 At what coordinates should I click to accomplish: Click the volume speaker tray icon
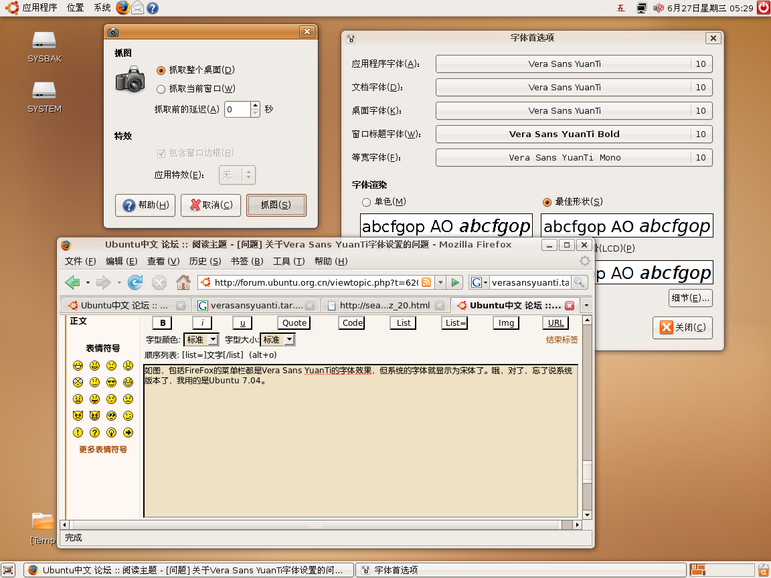[x=659, y=8]
